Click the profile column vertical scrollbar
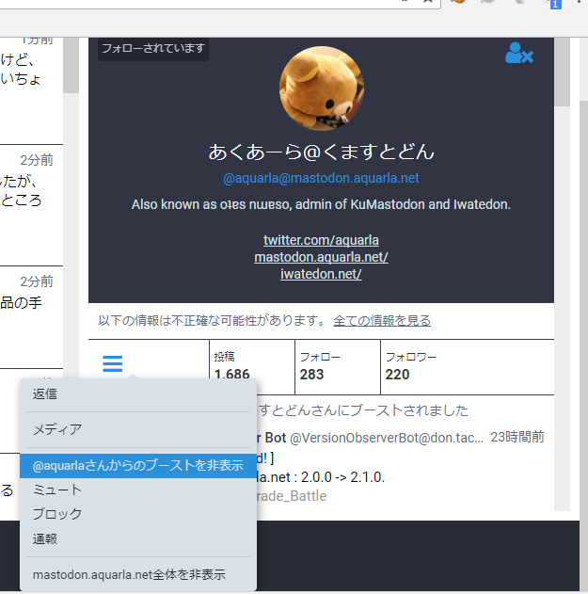This screenshot has height=594, width=588. [x=563, y=282]
